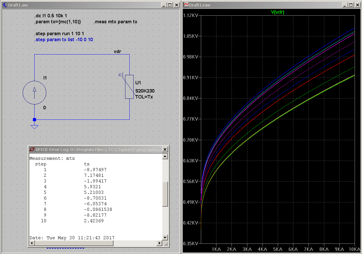Click the error log 'step' column header
This screenshot has width=362, height=254.
click(41, 164)
